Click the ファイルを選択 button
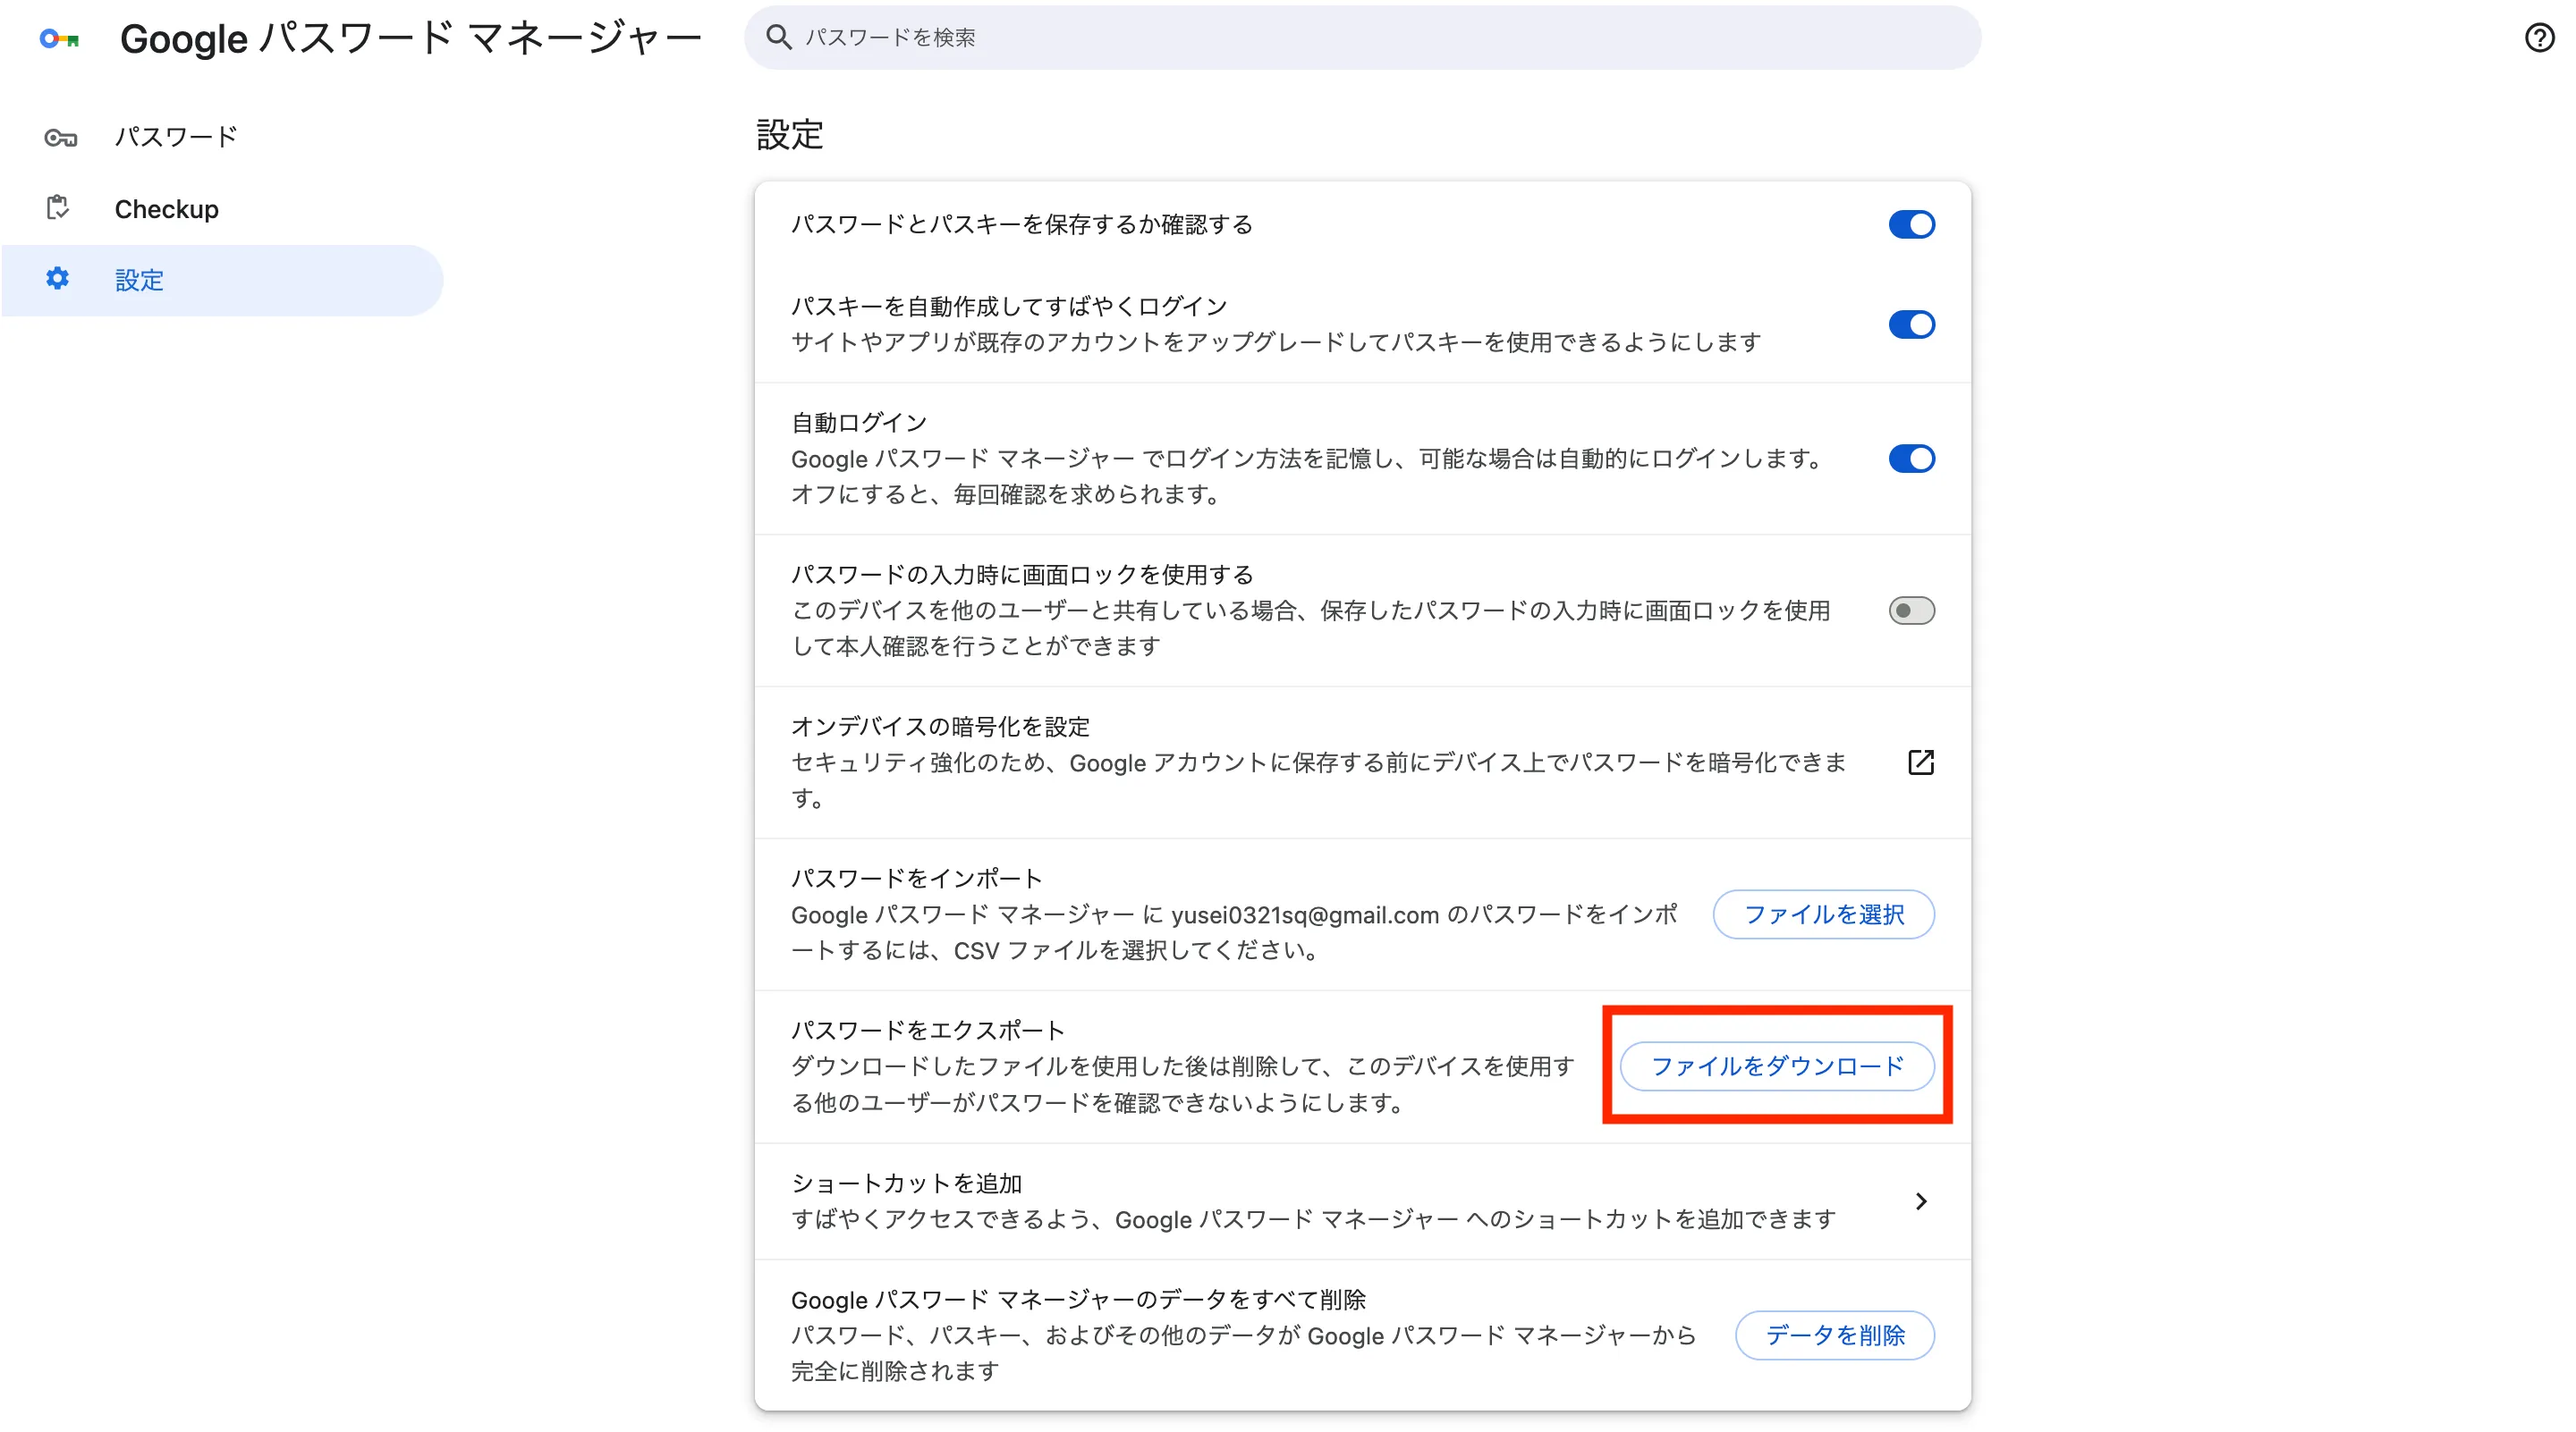Viewport: 2576px width, 1432px height. coord(1823,914)
